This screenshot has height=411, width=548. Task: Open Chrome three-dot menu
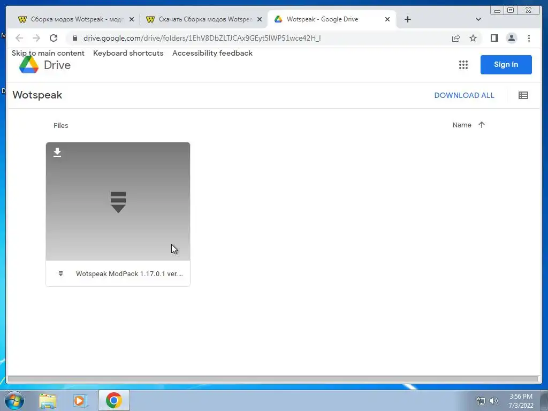pos(529,38)
